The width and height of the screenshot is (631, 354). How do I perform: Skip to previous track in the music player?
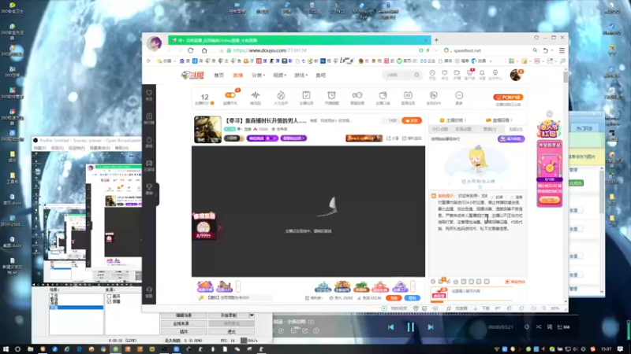390,327
